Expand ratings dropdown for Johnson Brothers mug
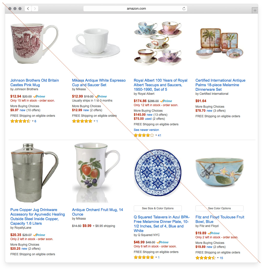The image size is (263, 278). click(33, 121)
